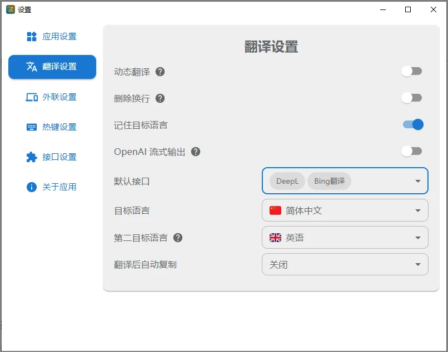This screenshot has height=352, width=448.
Task: Disable the 记住目标语言 switch
Action: click(413, 124)
